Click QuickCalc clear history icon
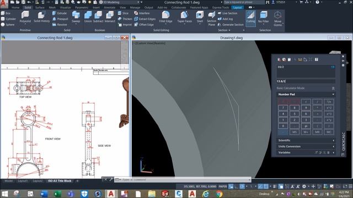The height and width of the screenshot is (198, 353). (x=284, y=59)
